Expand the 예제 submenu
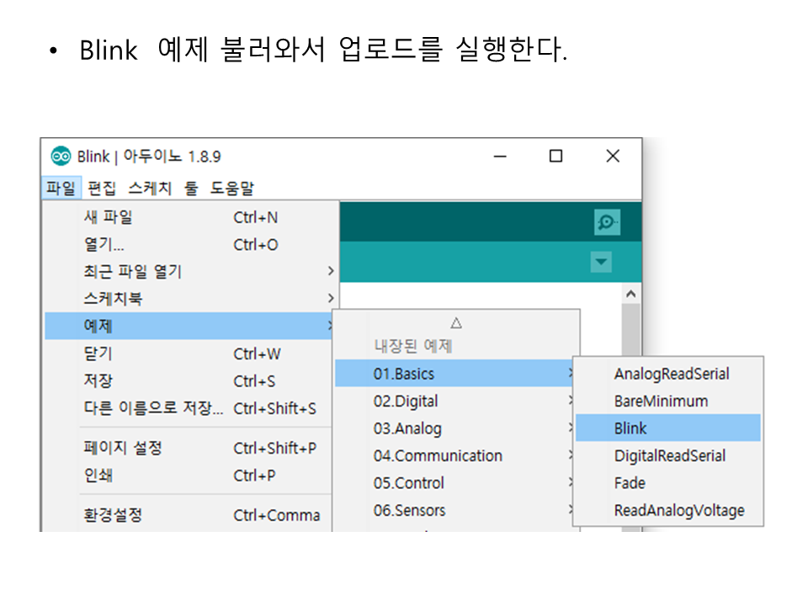 click(189, 326)
